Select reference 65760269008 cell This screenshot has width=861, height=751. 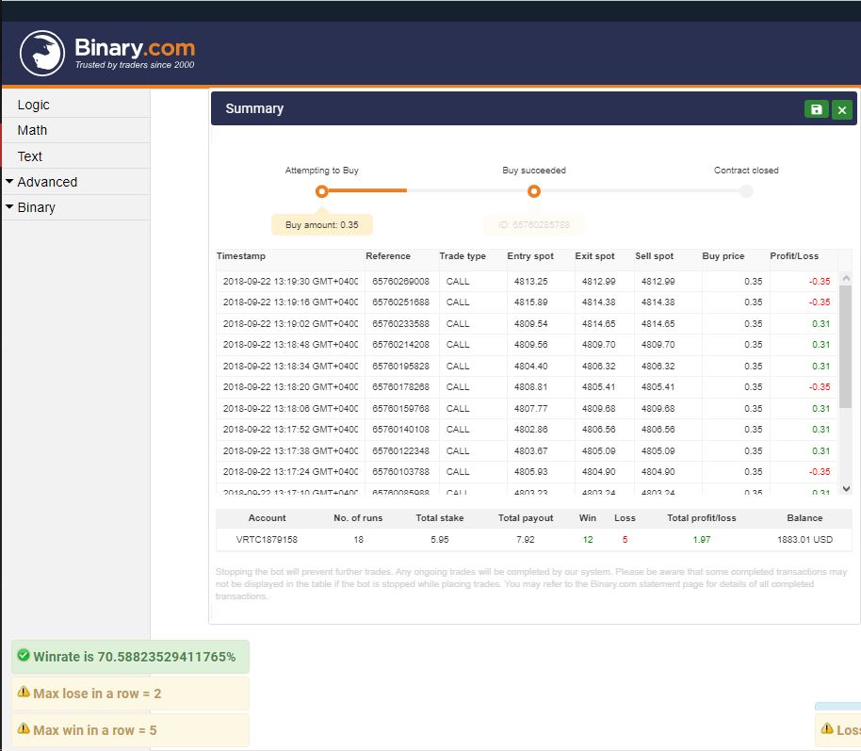400,282
